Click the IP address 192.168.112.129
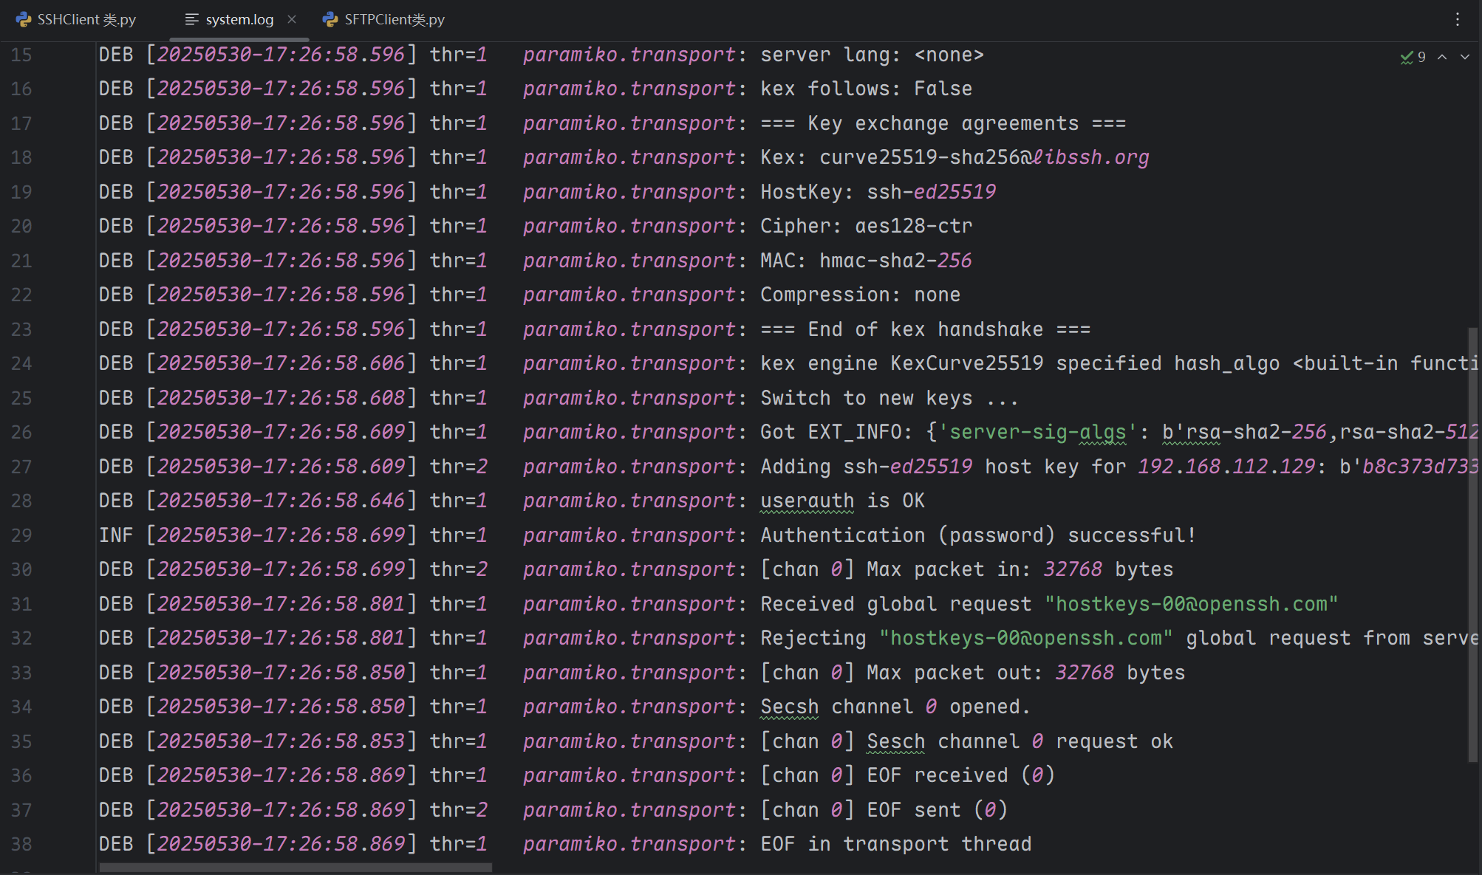Viewport: 1482px width, 875px height. coord(1226,467)
